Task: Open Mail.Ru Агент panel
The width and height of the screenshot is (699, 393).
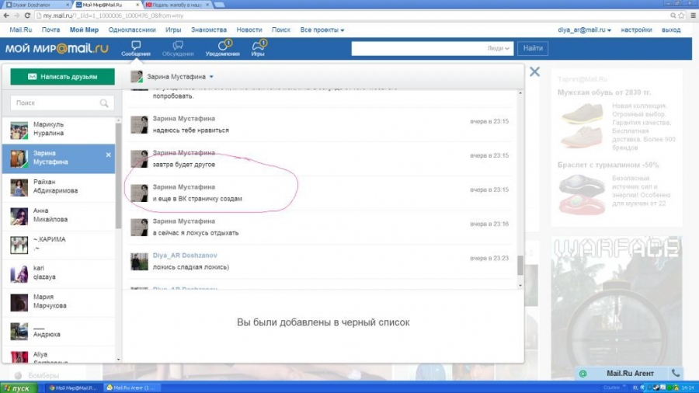Action: click(630, 374)
